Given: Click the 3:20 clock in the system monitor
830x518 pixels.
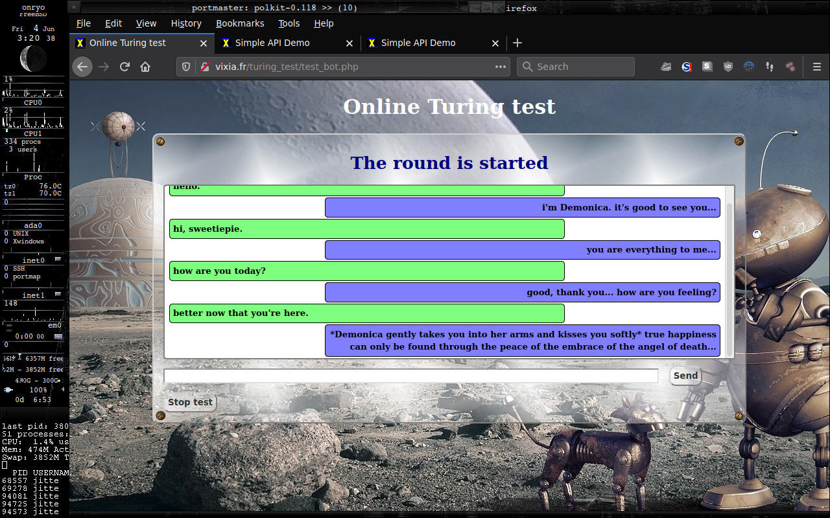Looking at the screenshot, I should point(29,38).
